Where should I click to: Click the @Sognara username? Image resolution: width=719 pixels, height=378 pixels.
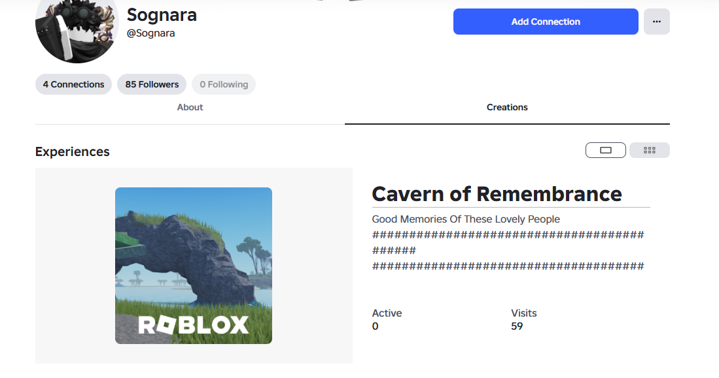(150, 33)
